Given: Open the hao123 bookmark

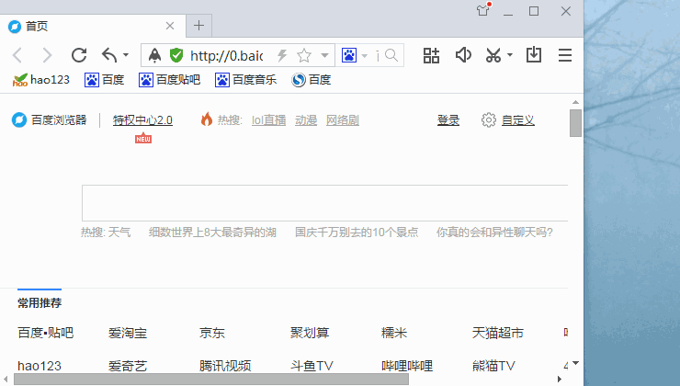Looking at the screenshot, I should tap(41, 80).
